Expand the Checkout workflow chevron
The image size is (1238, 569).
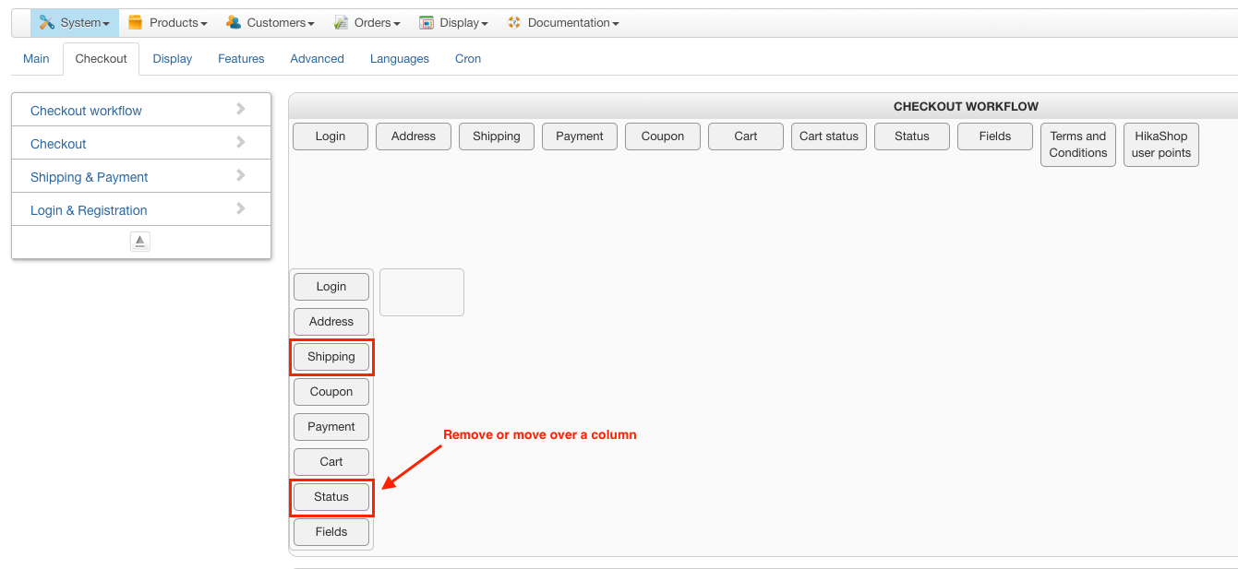(x=240, y=109)
